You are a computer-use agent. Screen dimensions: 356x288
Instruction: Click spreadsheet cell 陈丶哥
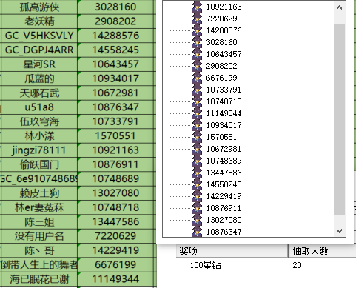(39, 250)
